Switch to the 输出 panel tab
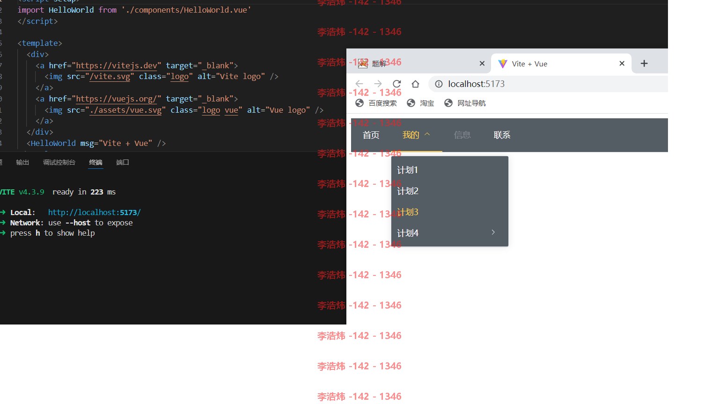719x404 pixels. pyautogui.click(x=22, y=162)
